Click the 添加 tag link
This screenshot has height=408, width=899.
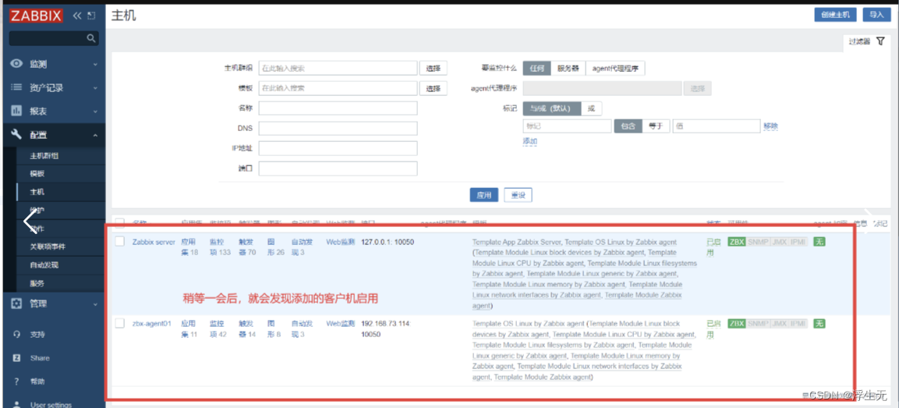(x=529, y=141)
